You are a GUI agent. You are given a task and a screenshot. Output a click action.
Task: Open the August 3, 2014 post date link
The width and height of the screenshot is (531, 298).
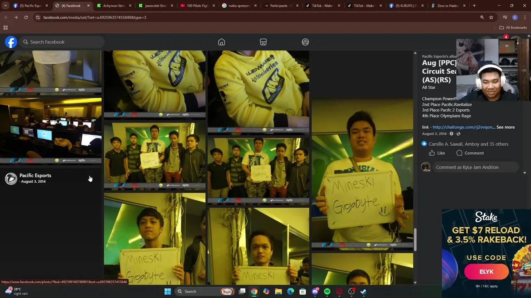pos(33,181)
